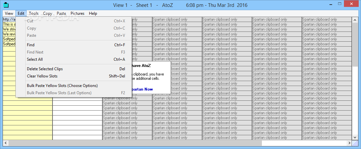Open the Pictures menu

(77, 13)
